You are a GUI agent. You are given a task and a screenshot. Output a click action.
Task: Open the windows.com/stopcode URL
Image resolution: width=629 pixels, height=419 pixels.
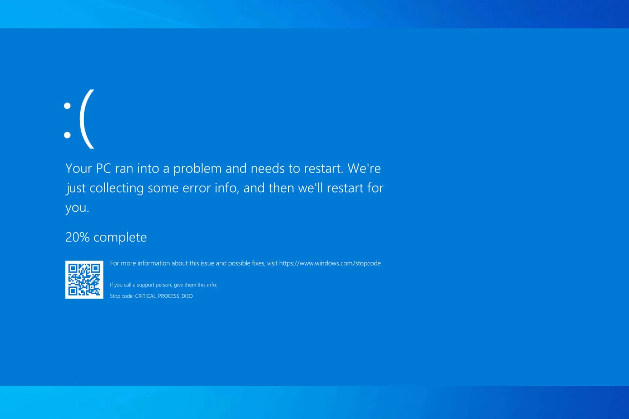(x=330, y=263)
